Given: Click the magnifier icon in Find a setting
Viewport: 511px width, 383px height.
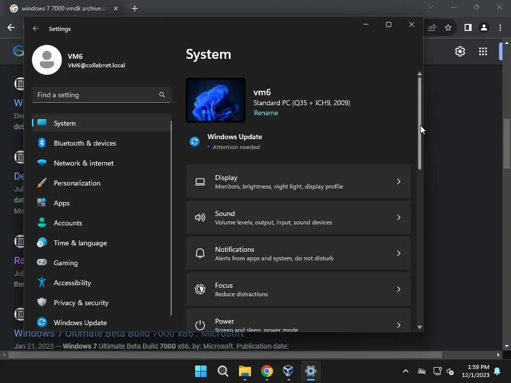Looking at the screenshot, I should pos(162,95).
